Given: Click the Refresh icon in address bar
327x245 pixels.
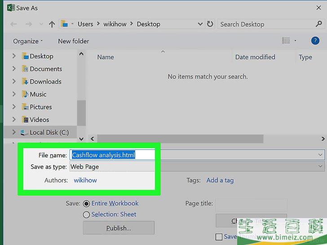Looking at the screenshot, I should coord(210,24).
